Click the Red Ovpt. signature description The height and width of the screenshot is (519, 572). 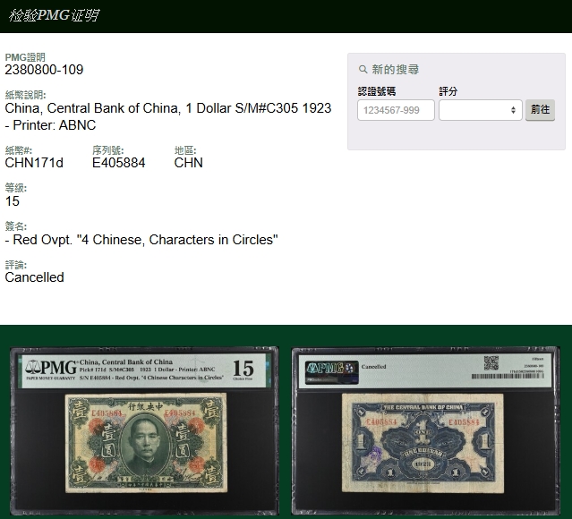[141, 240]
